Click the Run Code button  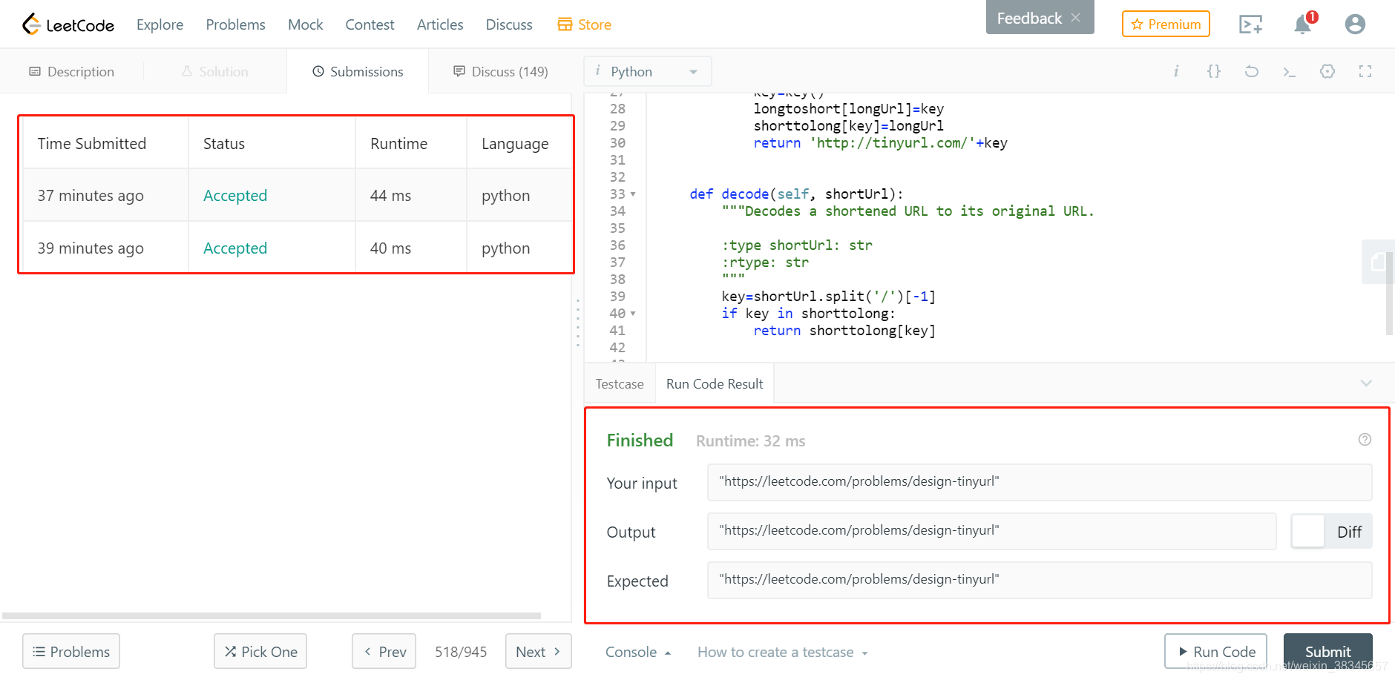click(x=1215, y=651)
